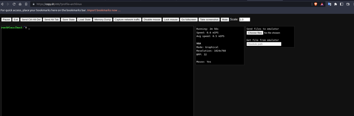Click the BPP: 32 text
The height and width of the screenshot is (116, 354).
[201, 55]
